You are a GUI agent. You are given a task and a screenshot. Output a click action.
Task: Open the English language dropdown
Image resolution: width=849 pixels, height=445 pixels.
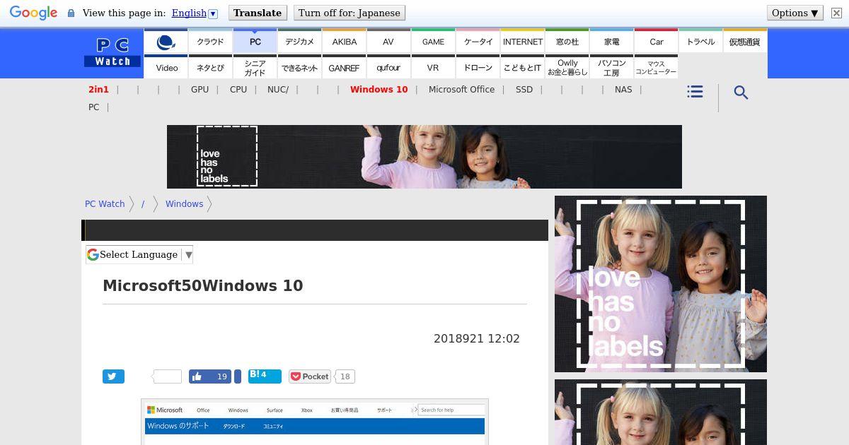(195, 13)
